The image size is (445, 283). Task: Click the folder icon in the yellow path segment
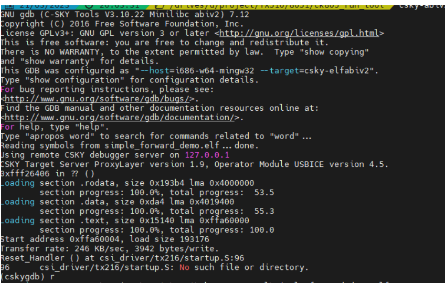(x=159, y=6)
